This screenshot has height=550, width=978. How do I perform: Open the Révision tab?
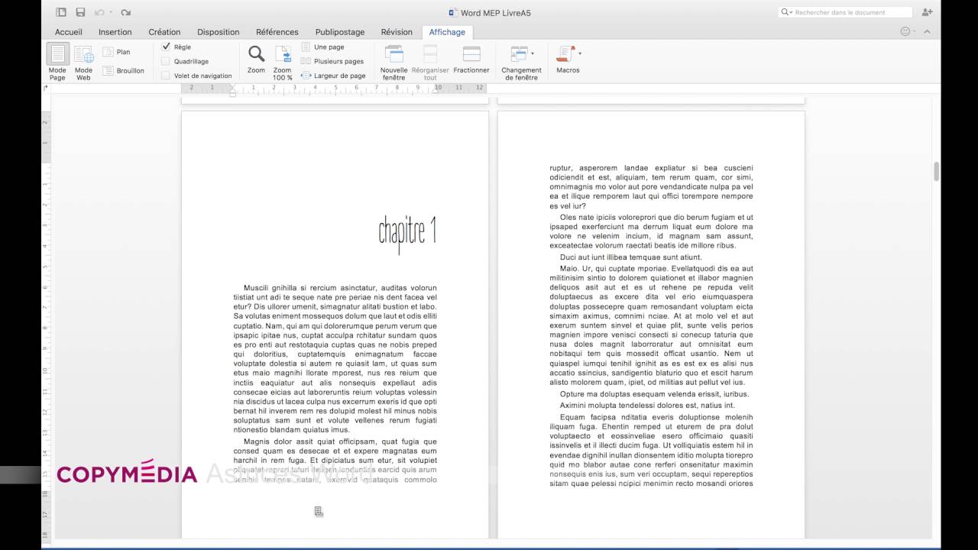click(397, 32)
